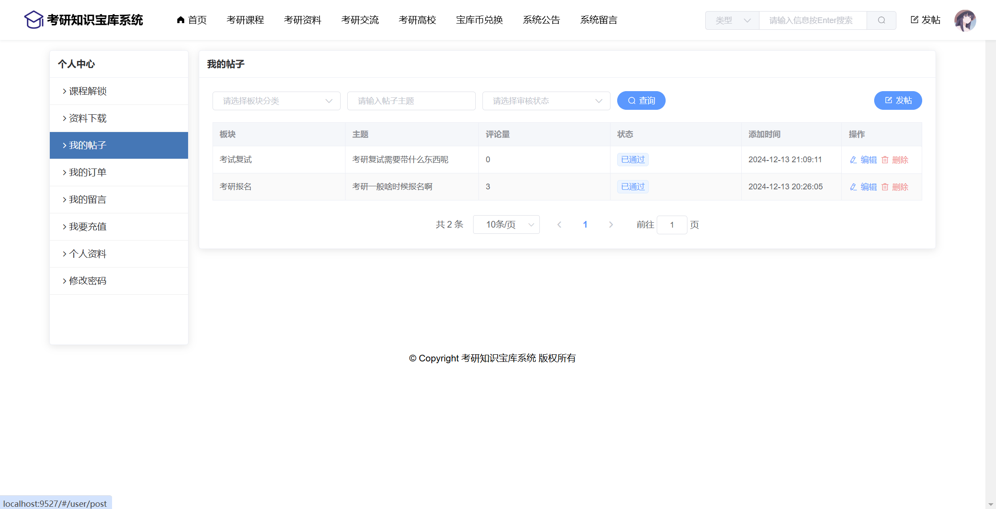Open the user avatar in top-right
This screenshot has height=509, width=996.
965,20
